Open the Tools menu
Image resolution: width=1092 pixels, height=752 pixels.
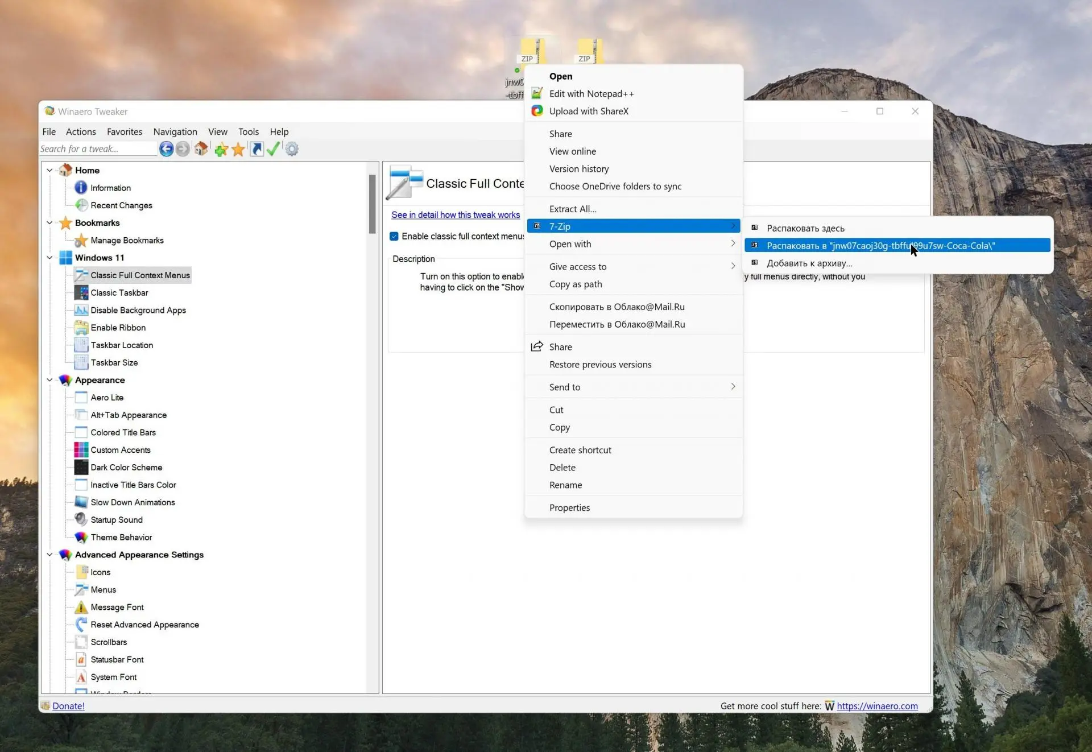(249, 131)
